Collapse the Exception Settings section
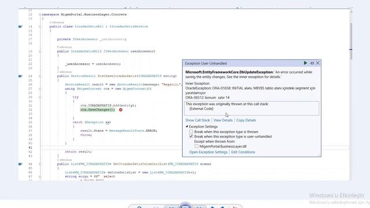 (x=187, y=127)
